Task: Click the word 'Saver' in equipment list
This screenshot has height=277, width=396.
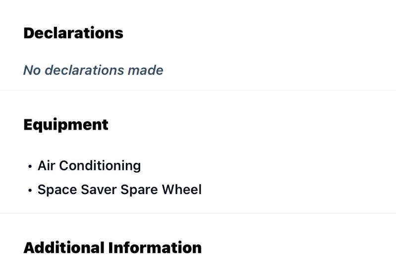Action: 99,190
